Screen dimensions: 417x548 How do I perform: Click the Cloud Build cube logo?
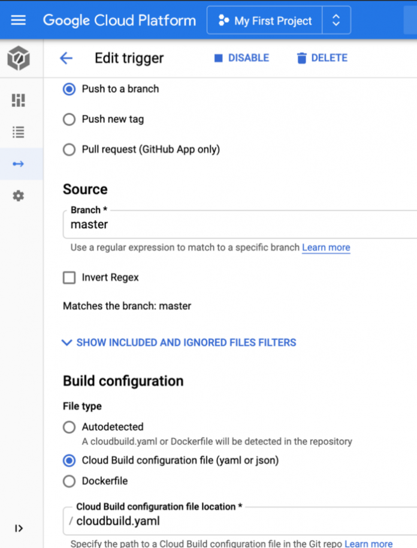pyautogui.click(x=18, y=58)
